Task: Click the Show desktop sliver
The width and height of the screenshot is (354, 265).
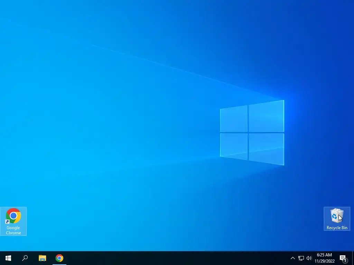Action: (x=353, y=258)
